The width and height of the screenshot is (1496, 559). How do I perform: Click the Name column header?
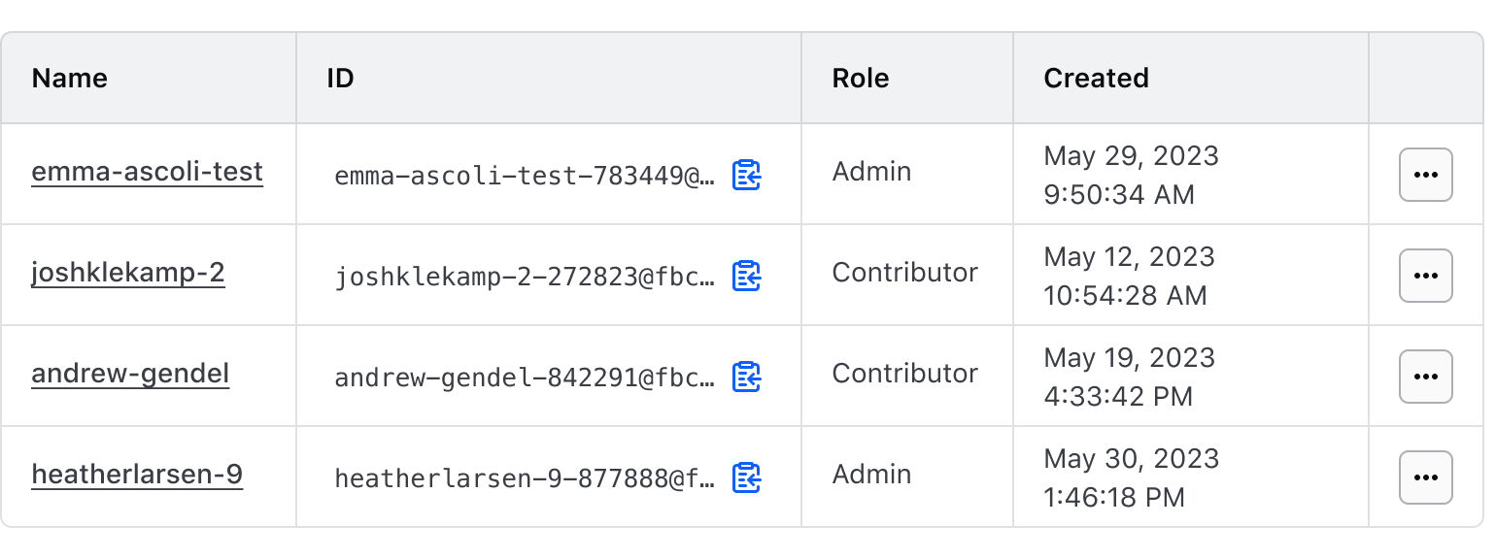coord(69,78)
